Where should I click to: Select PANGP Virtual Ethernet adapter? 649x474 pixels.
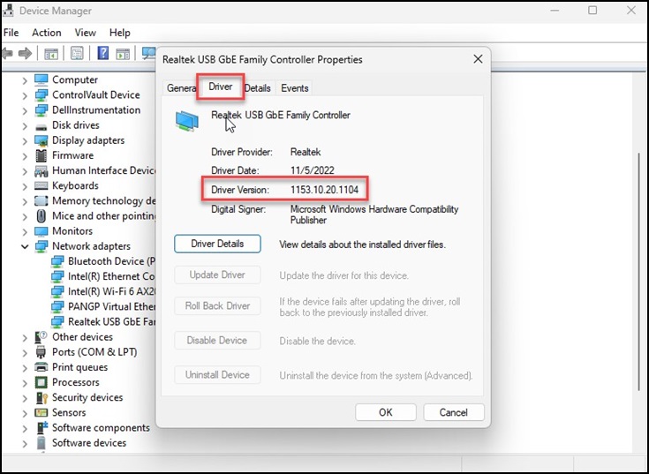tap(103, 306)
